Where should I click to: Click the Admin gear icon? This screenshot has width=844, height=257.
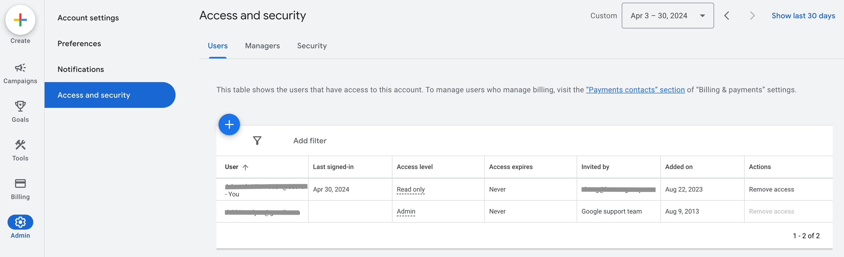coord(20,222)
